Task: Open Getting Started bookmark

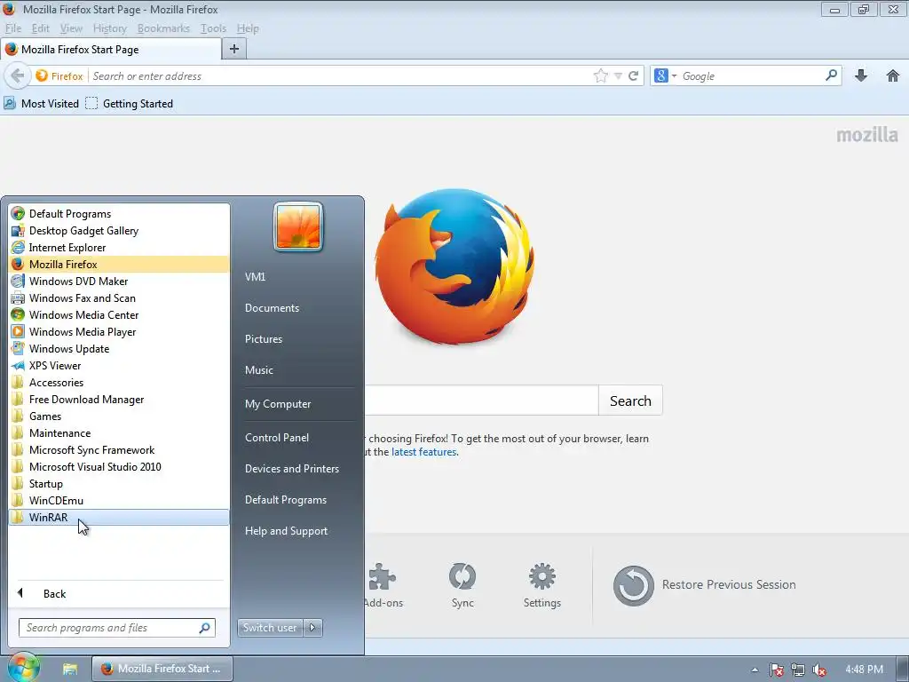Action: click(130, 104)
